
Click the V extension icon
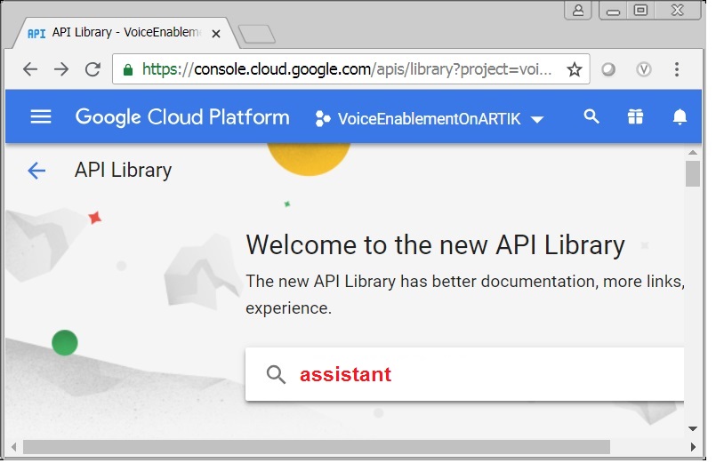(643, 69)
